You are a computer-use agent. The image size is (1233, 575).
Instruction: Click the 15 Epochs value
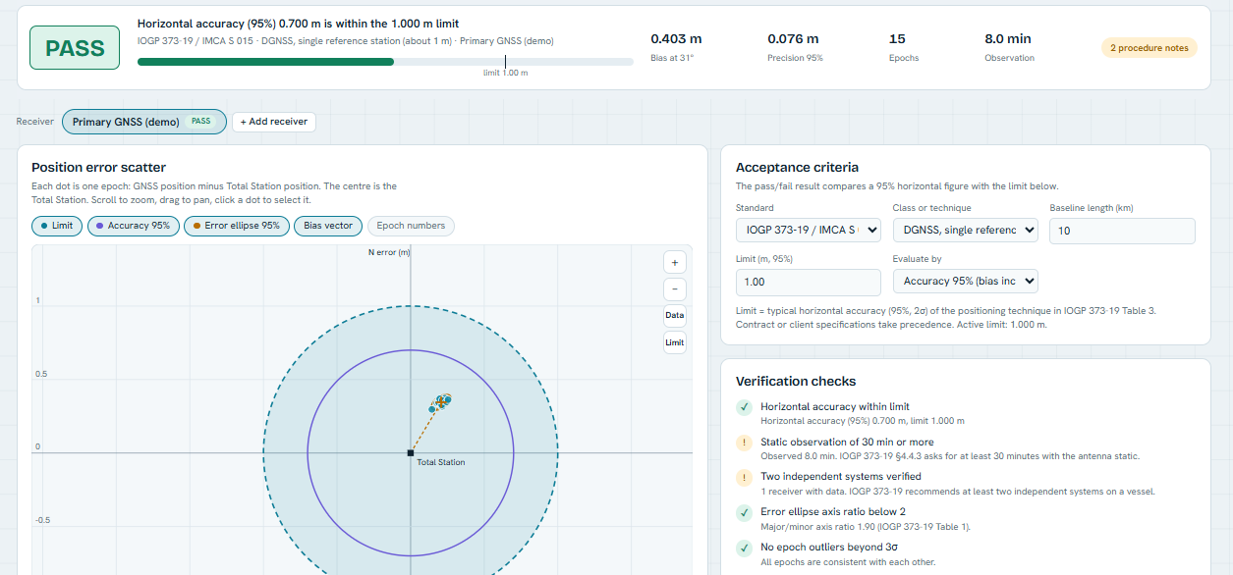click(897, 39)
